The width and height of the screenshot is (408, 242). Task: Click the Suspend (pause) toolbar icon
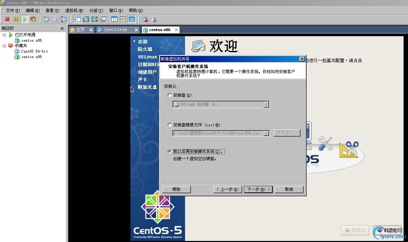pos(16,19)
